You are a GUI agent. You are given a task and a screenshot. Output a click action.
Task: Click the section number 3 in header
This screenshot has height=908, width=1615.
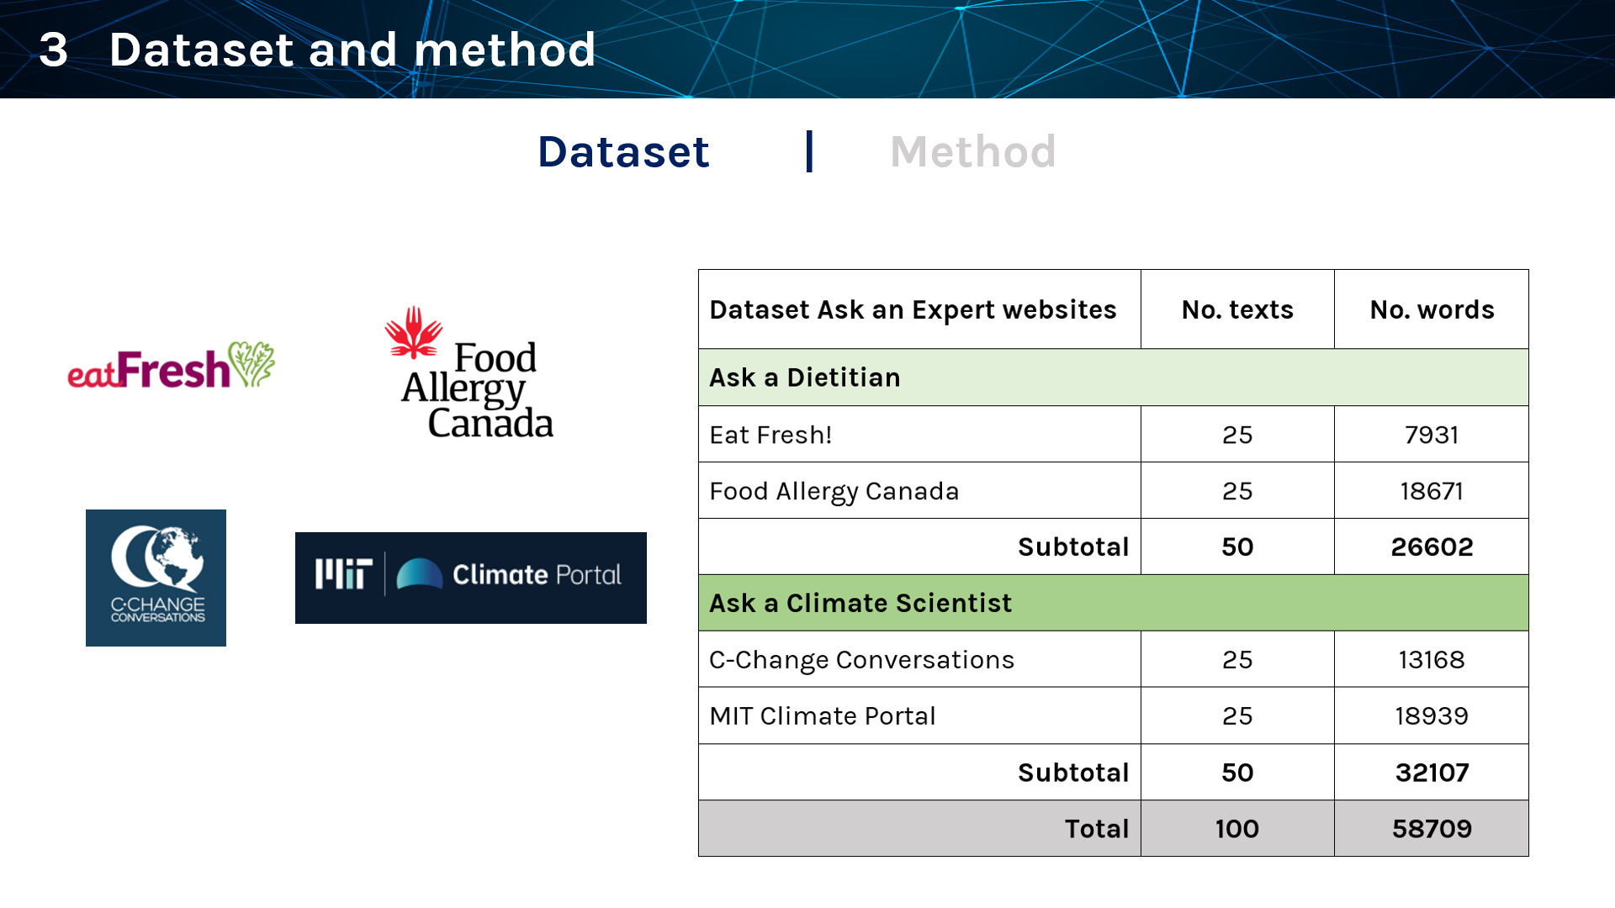tap(53, 50)
